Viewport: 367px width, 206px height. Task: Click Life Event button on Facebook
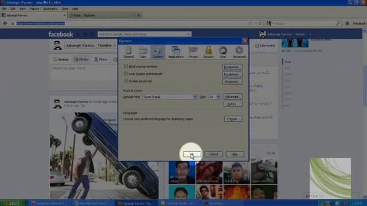[265, 46]
